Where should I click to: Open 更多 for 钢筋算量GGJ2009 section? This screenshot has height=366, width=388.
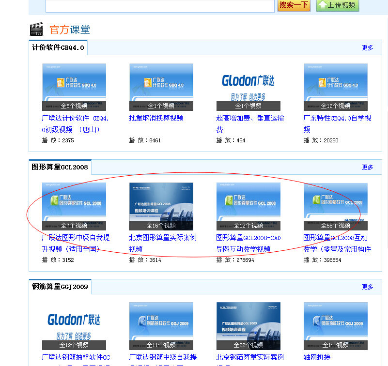(x=367, y=287)
